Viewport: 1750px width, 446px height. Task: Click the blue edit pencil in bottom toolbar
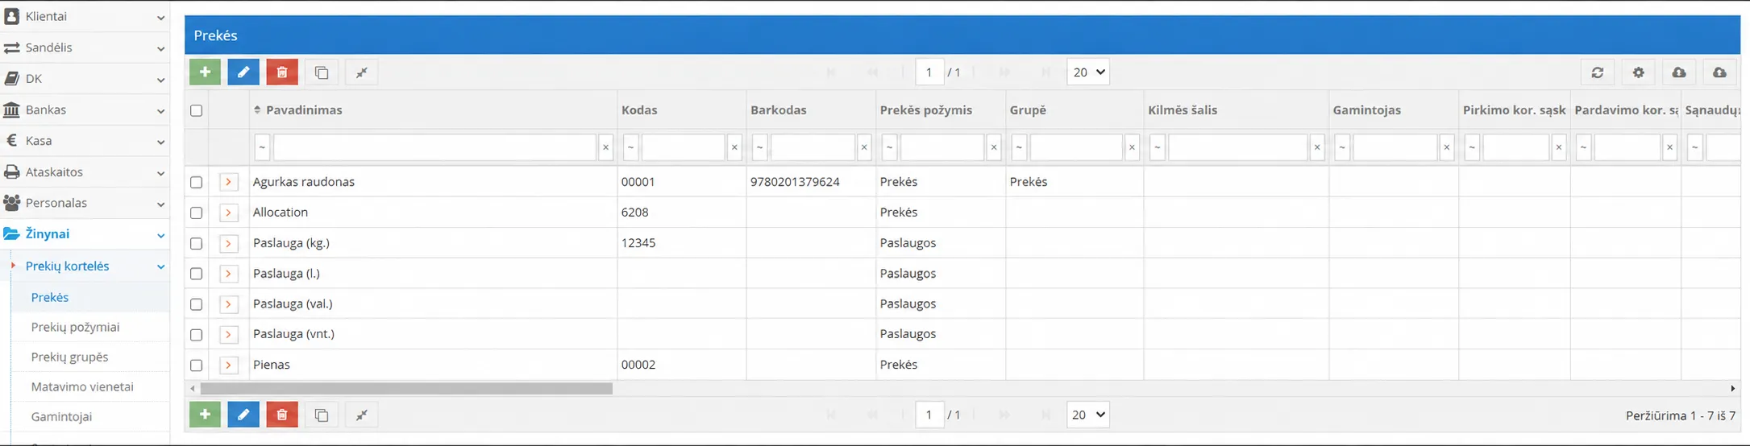tap(243, 415)
